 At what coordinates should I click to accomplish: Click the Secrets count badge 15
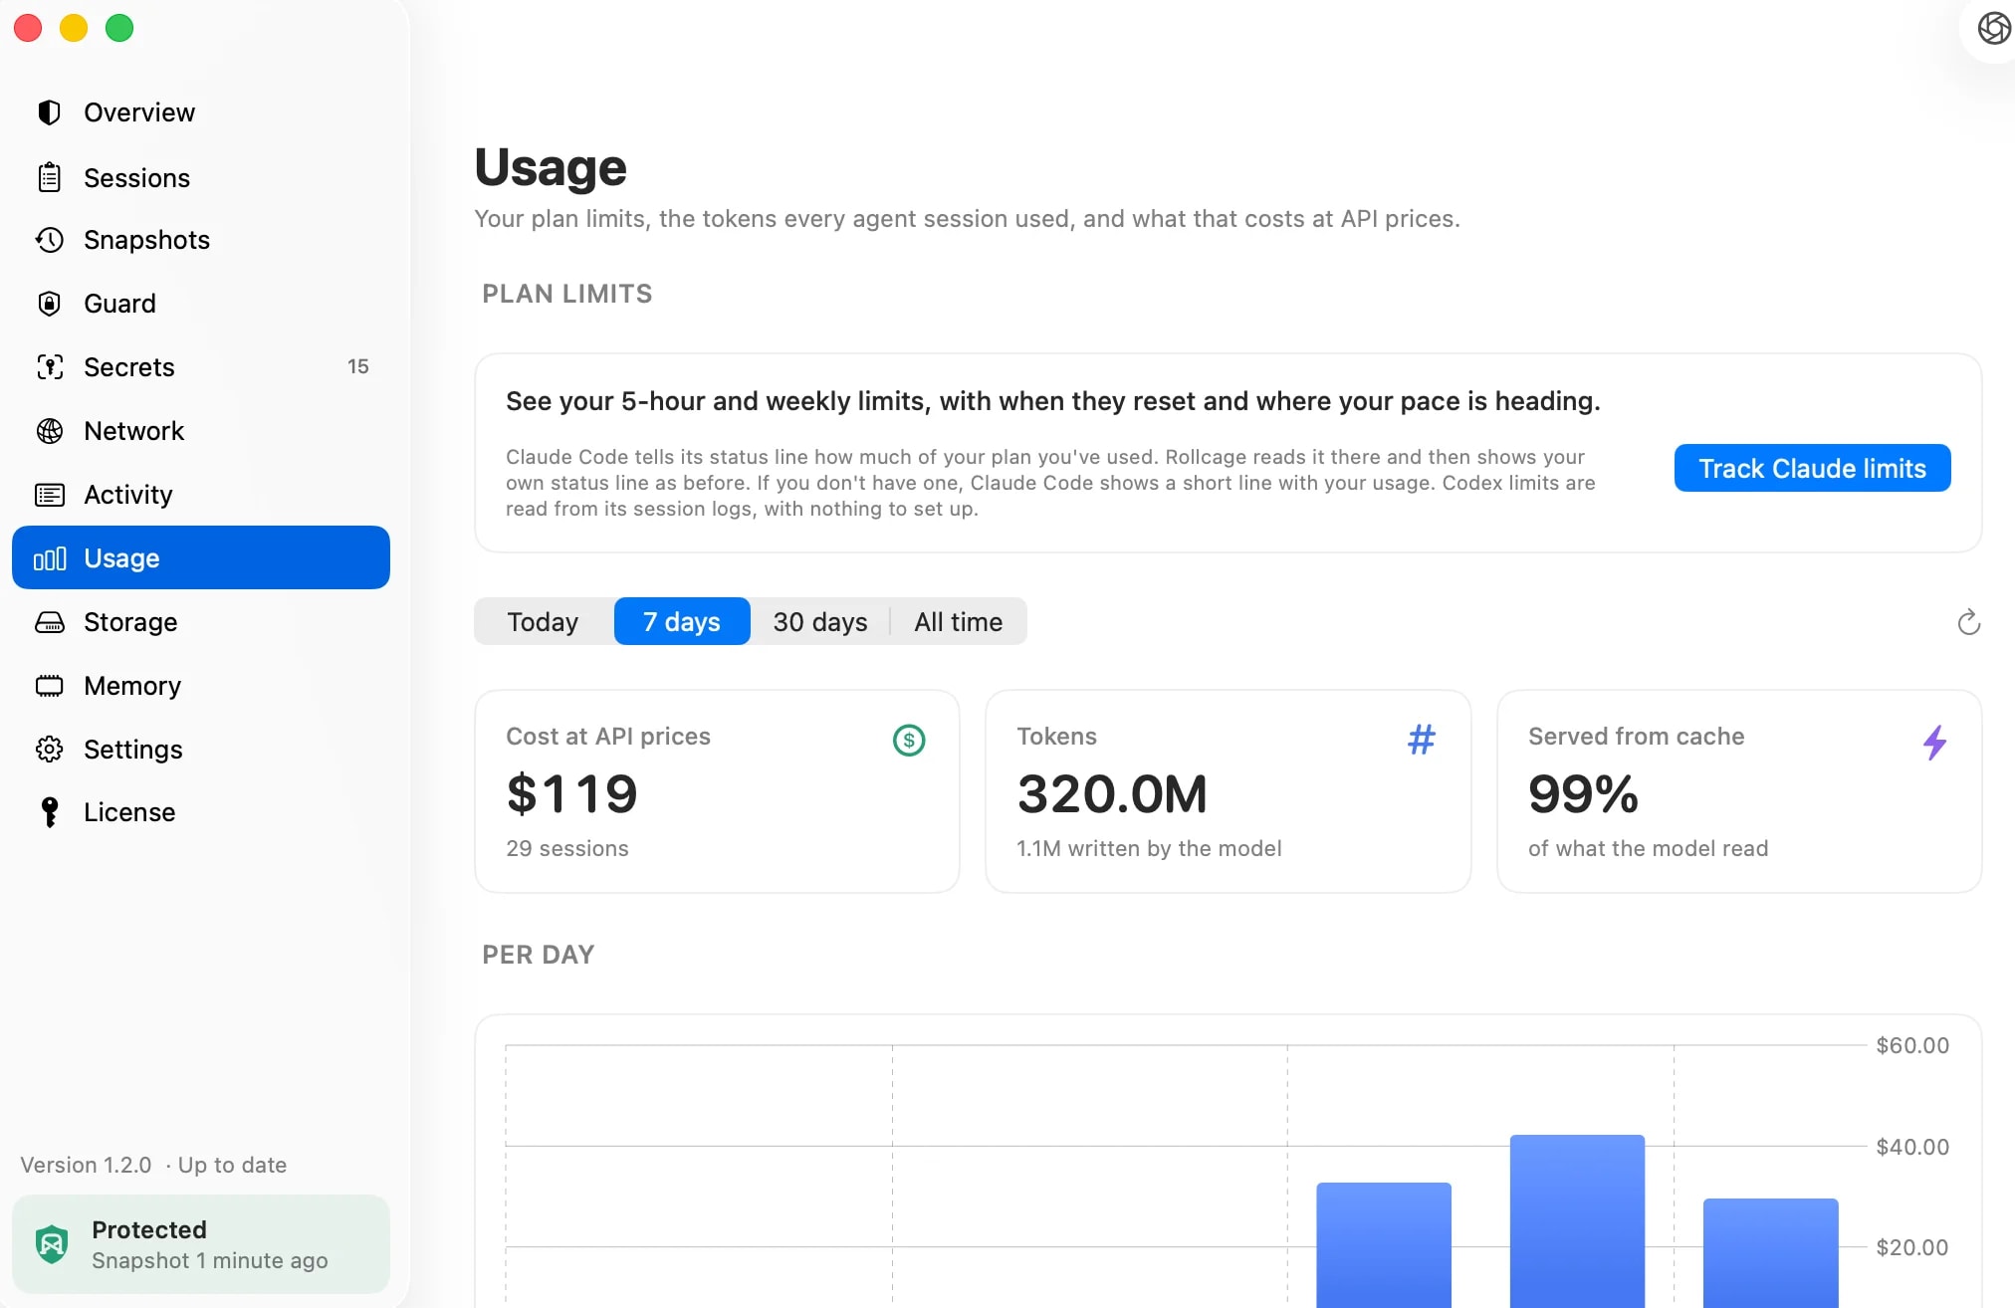358,366
